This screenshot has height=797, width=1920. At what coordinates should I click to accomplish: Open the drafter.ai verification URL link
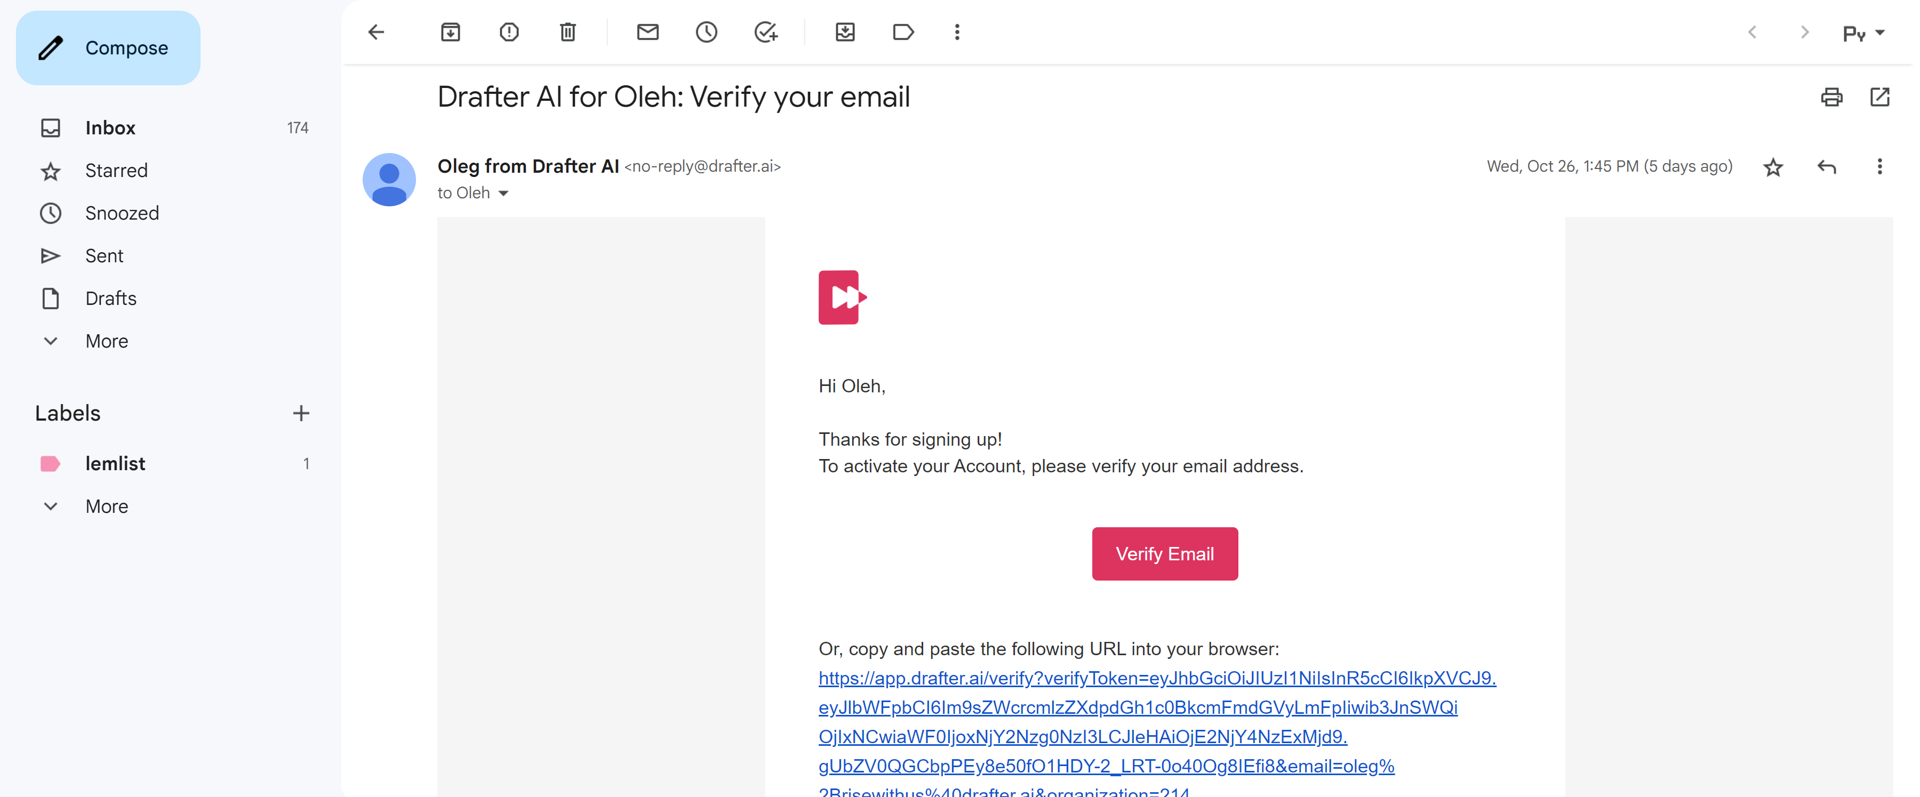(1157, 679)
